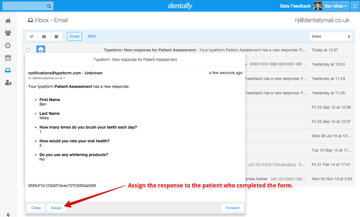360x217 pixels.
Task: Open the notifications bell
Action: 355,6
